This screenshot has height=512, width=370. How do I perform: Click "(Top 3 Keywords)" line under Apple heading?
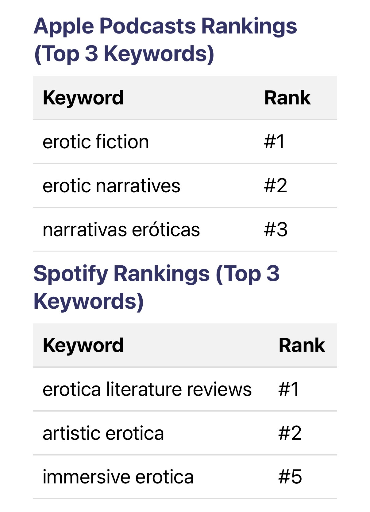pyautogui.click(x=124, y=54)
